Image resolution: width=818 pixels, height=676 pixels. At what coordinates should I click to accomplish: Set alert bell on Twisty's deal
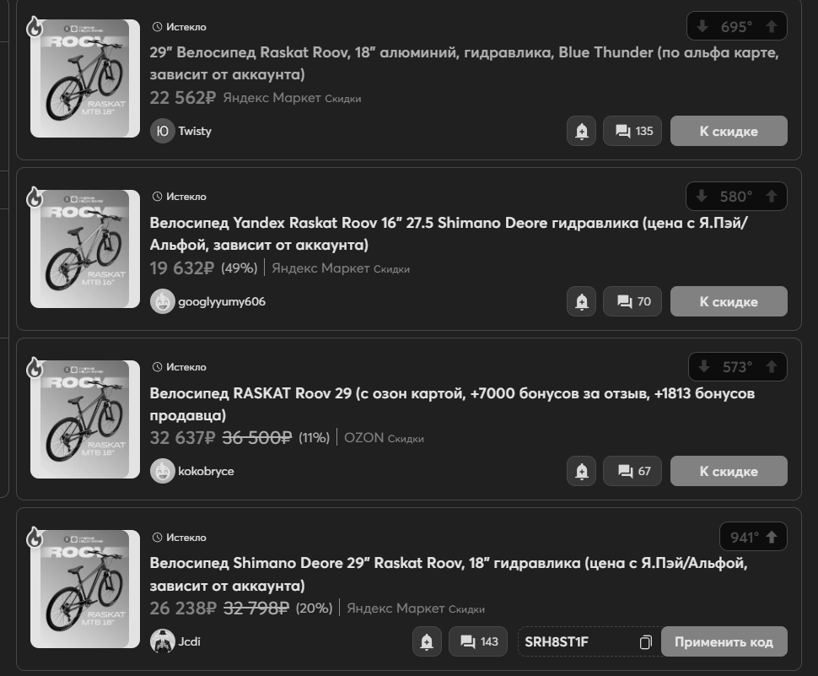pyautogui.click(x=582, y=131)
